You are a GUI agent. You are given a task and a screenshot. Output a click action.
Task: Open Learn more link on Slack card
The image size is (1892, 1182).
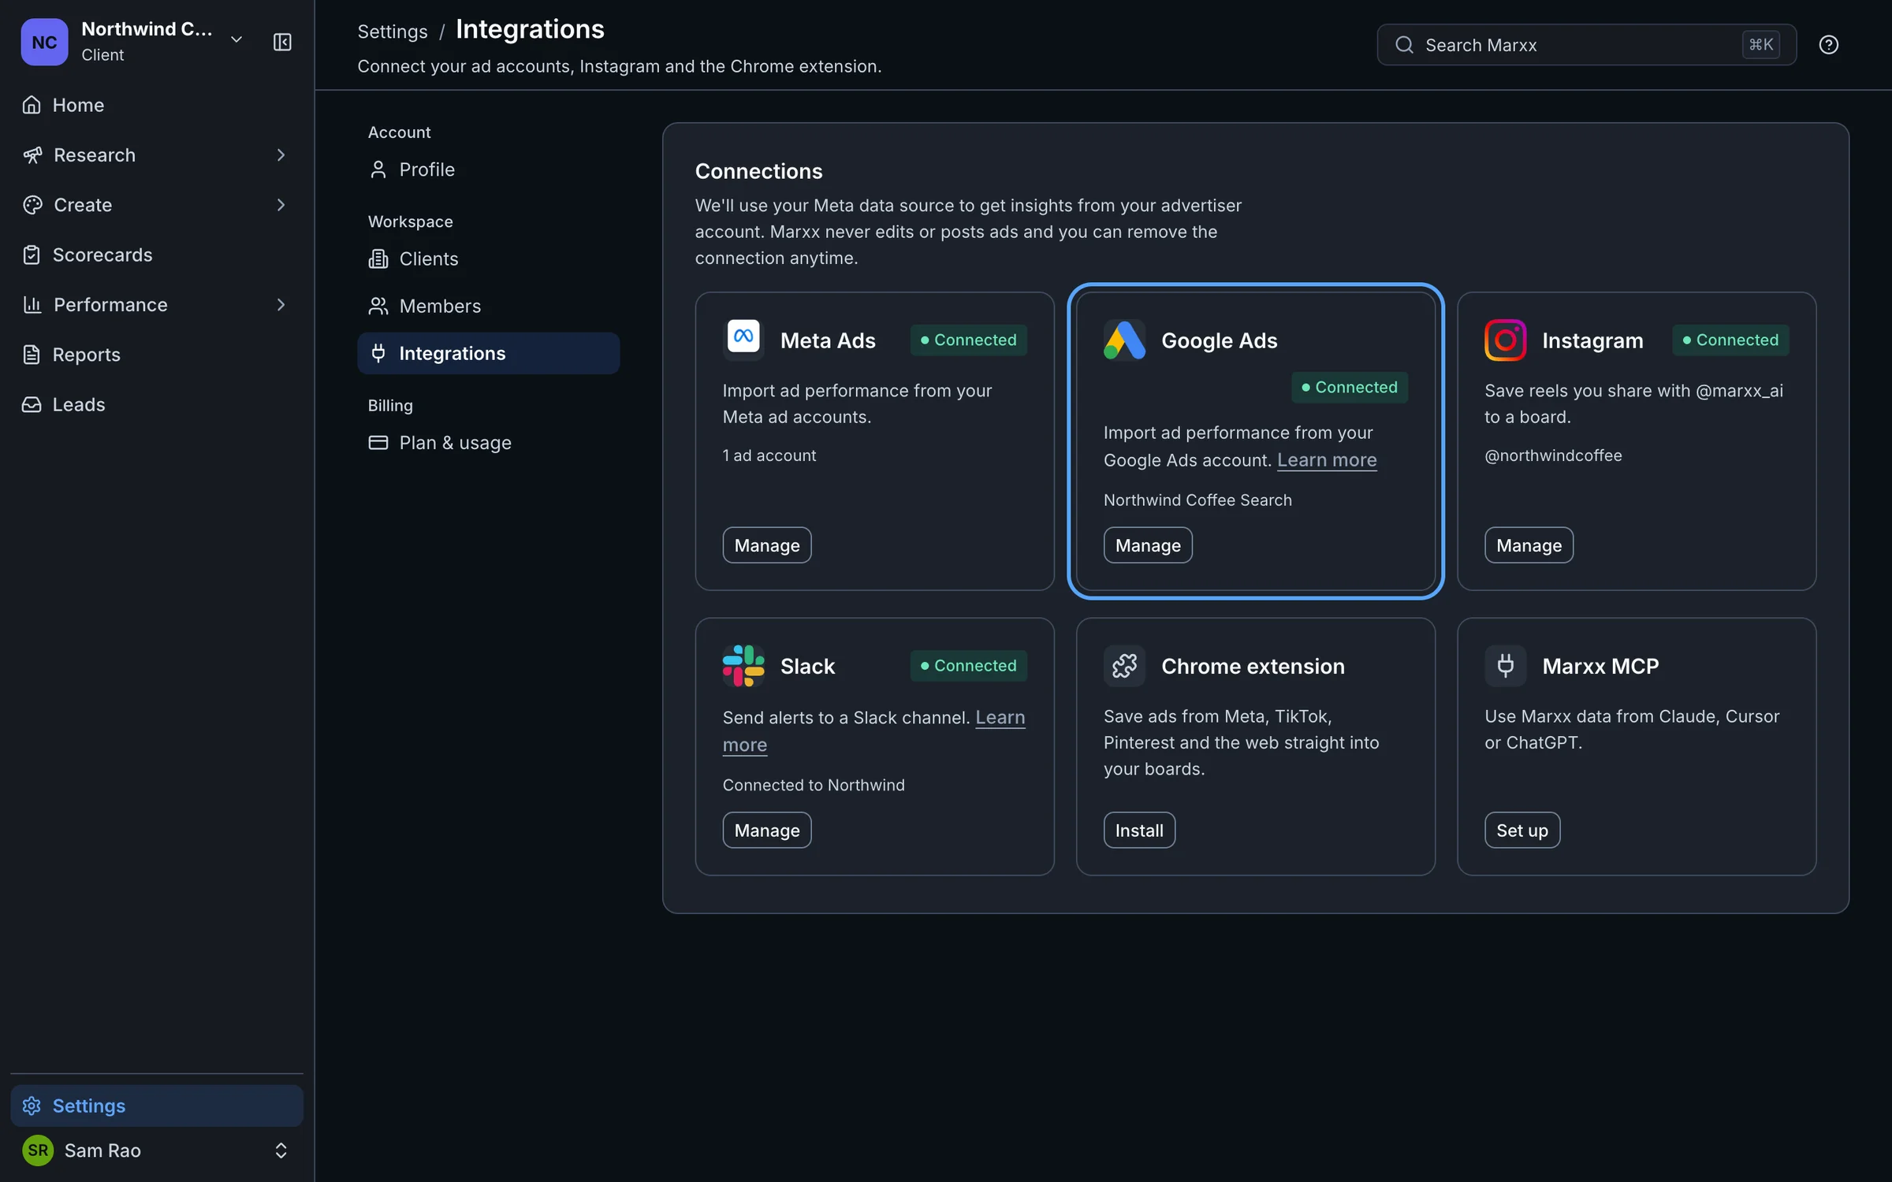point(1000,718)
